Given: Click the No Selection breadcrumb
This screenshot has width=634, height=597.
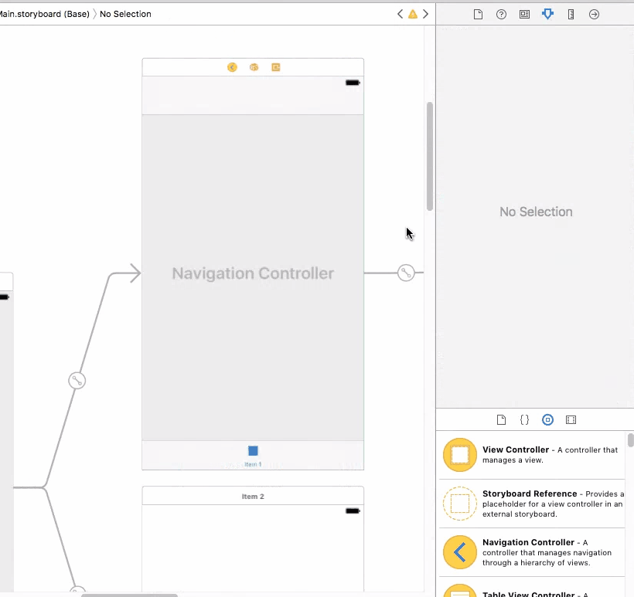Looking at the screenshot, I should pos(125,14).
